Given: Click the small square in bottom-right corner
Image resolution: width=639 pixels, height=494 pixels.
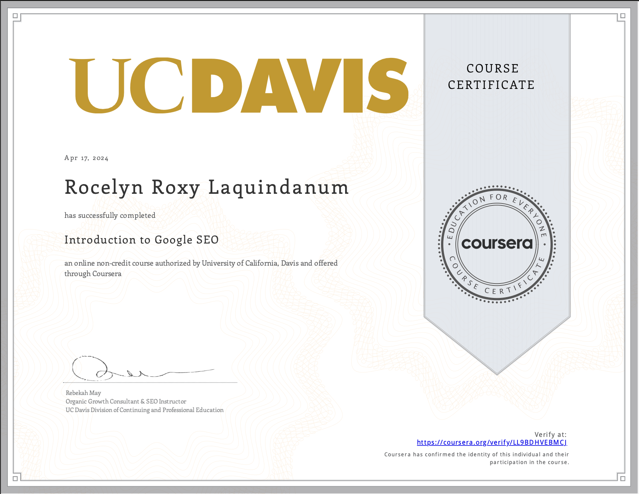Looking at the screenshot, I should pos(623,478).
